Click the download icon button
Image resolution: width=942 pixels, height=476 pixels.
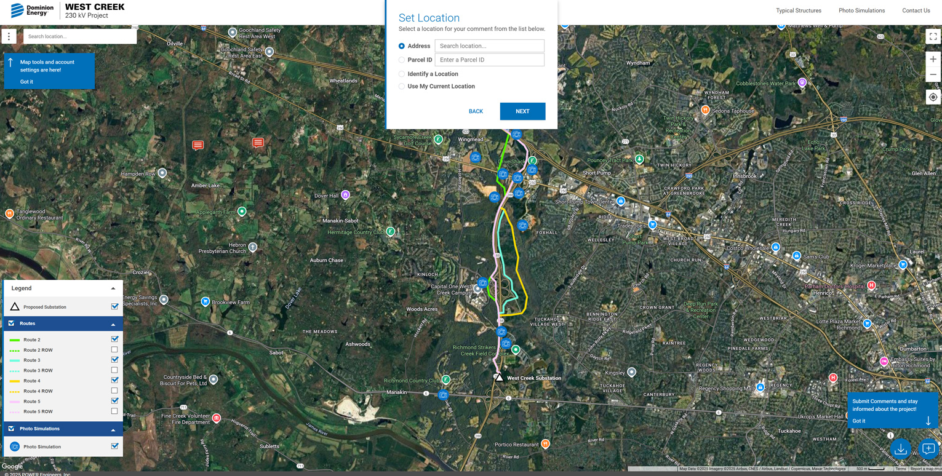click(x=901, y=449)
